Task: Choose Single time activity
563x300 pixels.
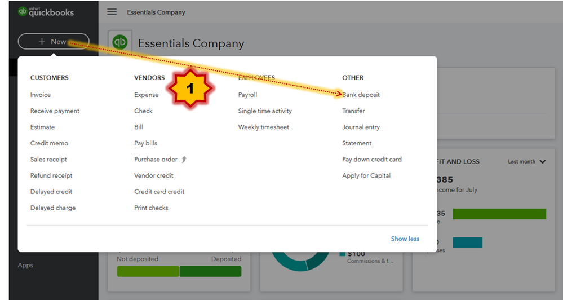Action: tap(265, 111)
